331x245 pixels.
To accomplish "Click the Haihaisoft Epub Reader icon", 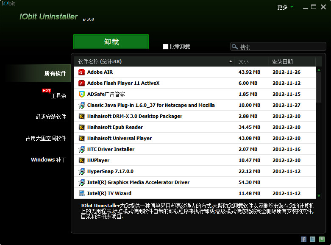I will coord(81,127).
